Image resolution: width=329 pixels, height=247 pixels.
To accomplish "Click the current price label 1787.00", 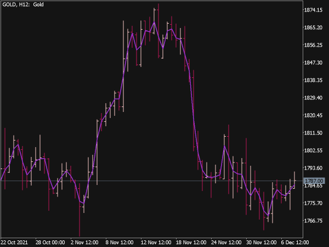I will point(314,181).
